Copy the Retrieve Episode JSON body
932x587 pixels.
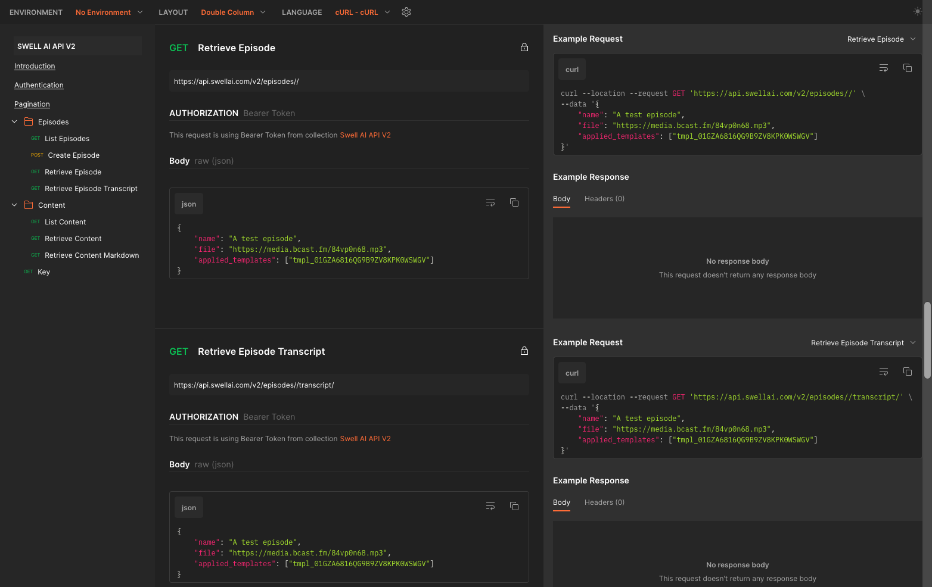click(x=514, y=203)
